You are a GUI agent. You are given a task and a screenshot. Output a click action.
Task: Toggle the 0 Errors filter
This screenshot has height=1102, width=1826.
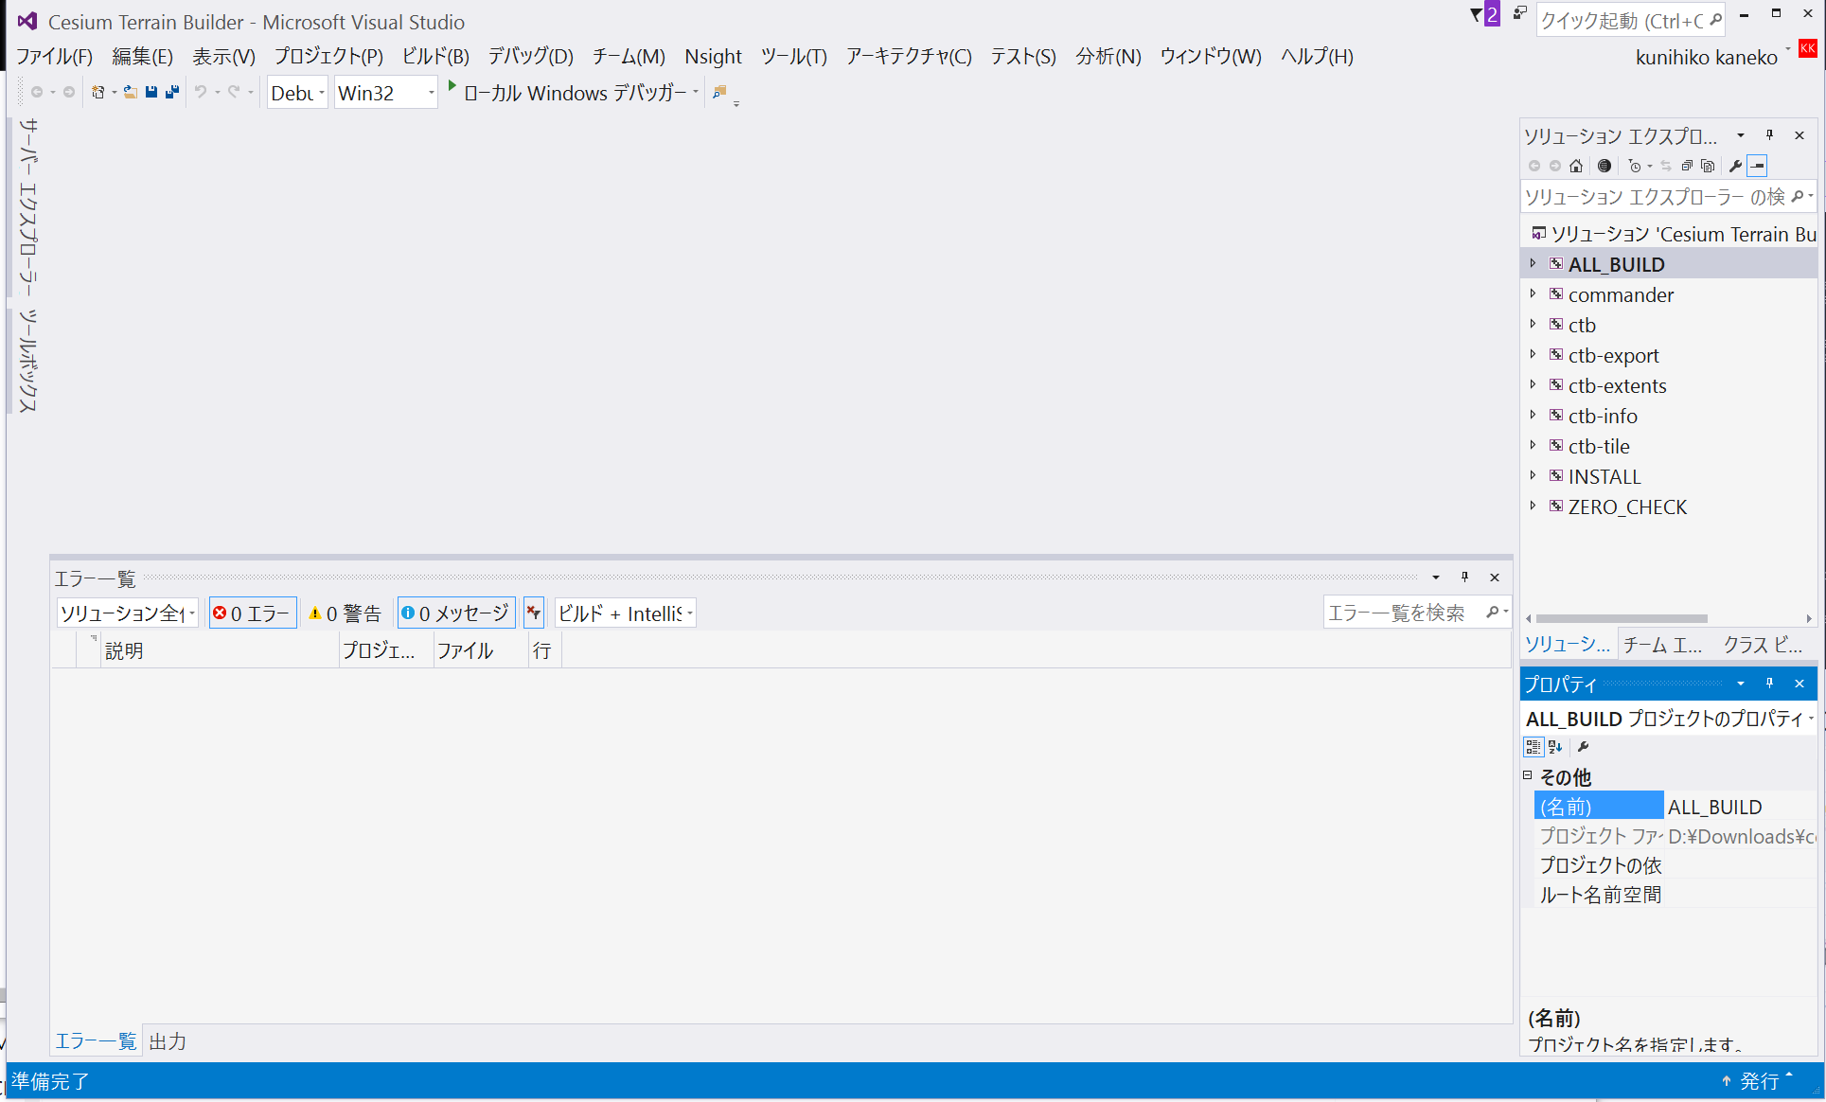253,613
